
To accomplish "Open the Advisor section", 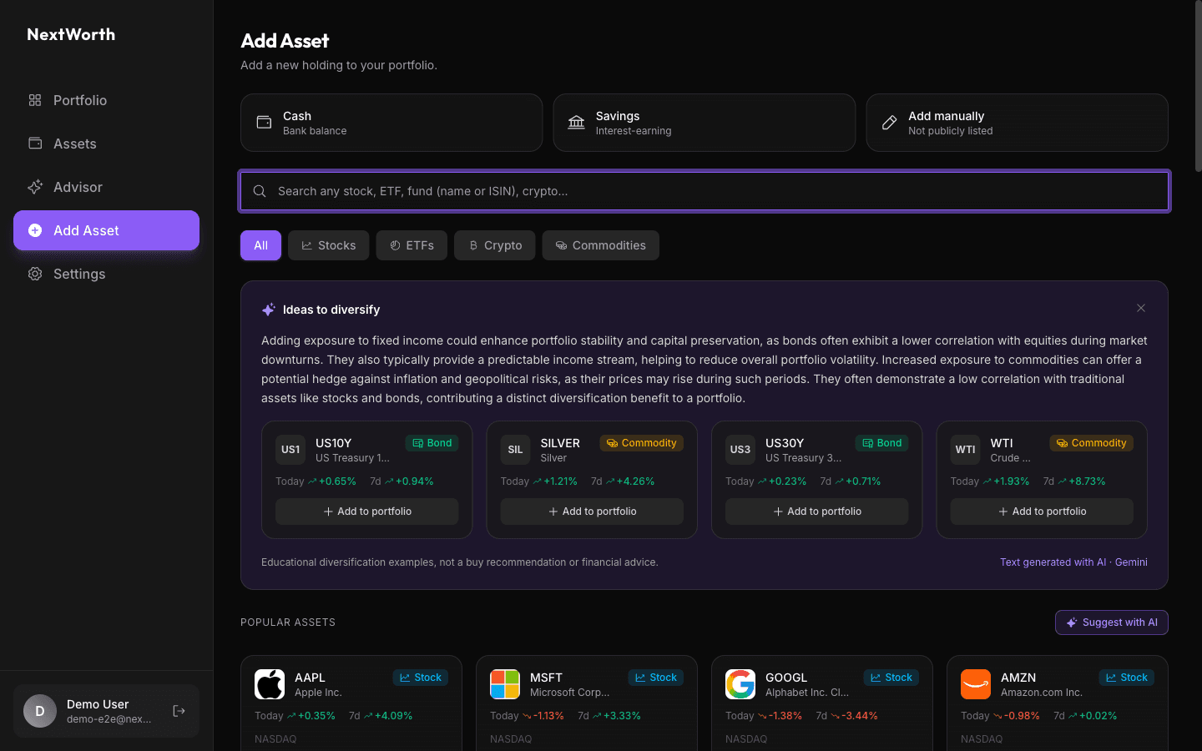I will pyautogui.click(x=106, y=187).
